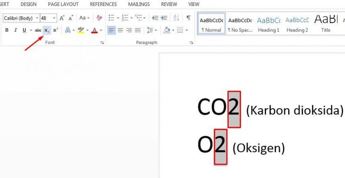Screen dimensions: 345x178
Task: Toggle bold formatting
Action: (7, 30)
